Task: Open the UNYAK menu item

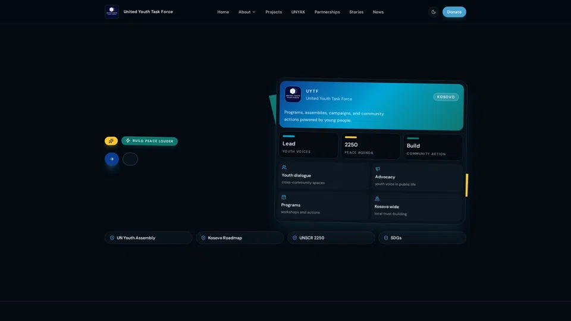Action: click(298, 12)
